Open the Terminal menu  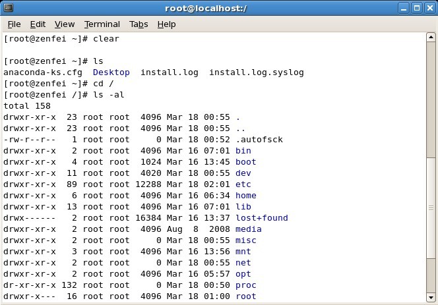point(102,24)
